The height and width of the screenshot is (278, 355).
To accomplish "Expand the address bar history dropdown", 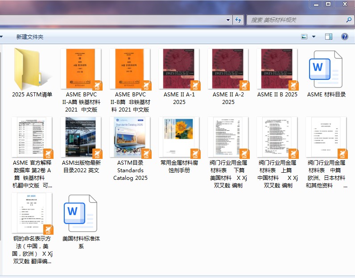I will 228,20.
